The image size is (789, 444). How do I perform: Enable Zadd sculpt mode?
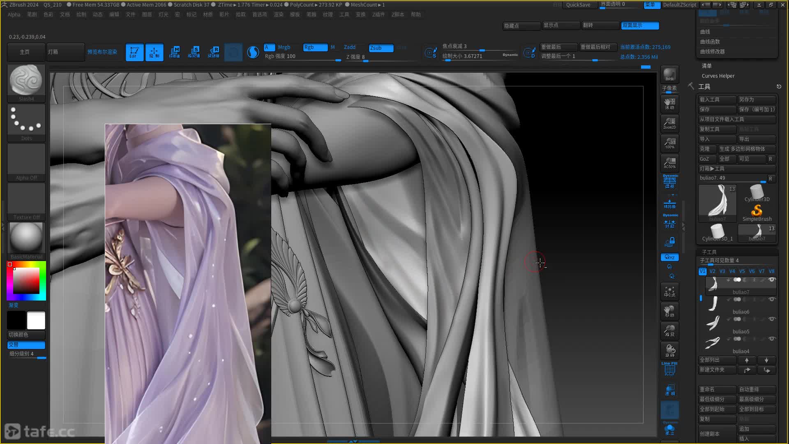pyautogui.click(x=350, y=47)
